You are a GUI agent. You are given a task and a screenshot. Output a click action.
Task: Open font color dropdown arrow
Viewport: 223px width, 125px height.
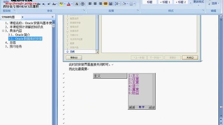pyautogui.click(x=72, y=4)
